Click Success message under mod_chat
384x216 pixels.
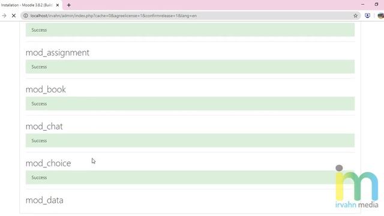[x=190, y=140]
